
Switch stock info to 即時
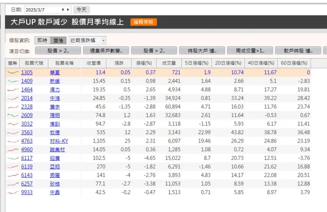[42, 40]
